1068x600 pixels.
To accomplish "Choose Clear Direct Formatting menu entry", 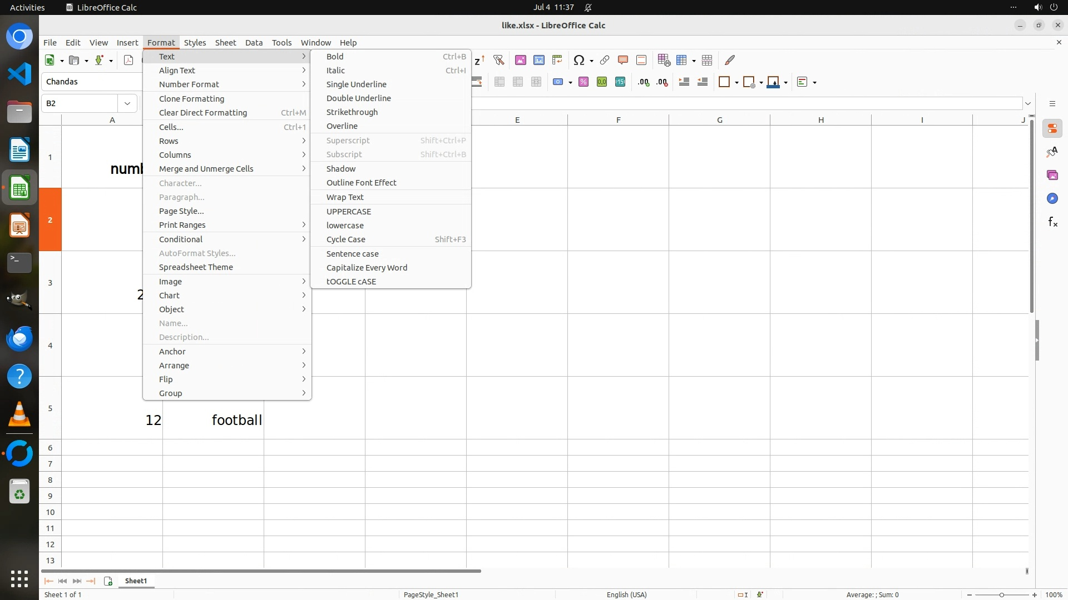I will pyautogui.click(x=203, y=113).
